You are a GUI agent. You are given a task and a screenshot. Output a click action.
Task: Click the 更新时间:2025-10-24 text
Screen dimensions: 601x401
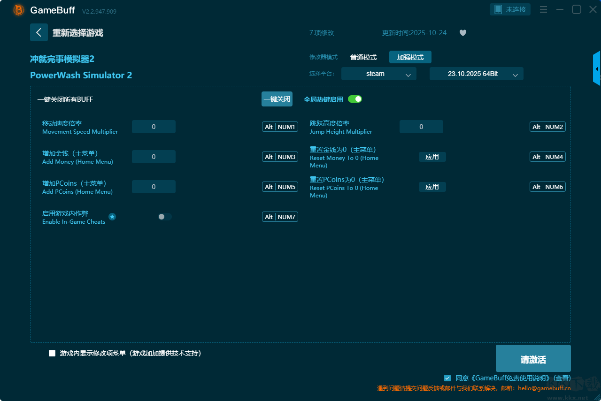(x=415, y=33)
